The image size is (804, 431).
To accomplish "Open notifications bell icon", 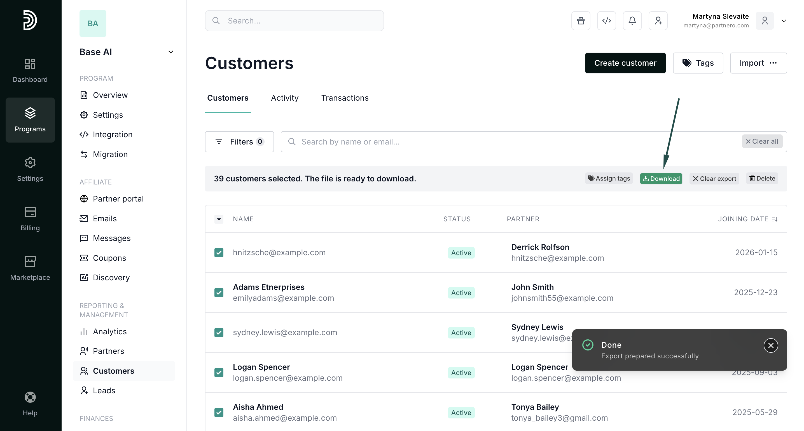I will coord(632,21).
